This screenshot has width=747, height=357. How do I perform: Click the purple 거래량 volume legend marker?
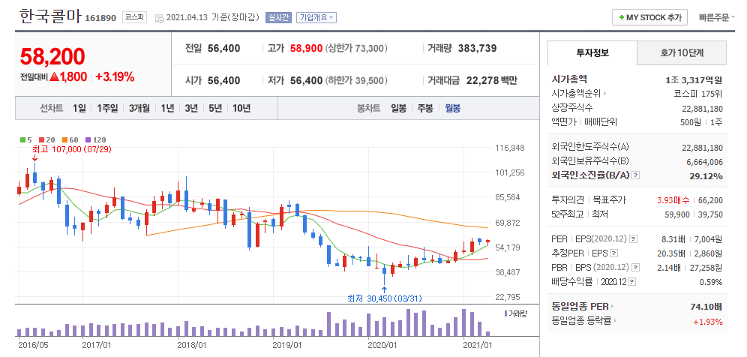(505, 313)
